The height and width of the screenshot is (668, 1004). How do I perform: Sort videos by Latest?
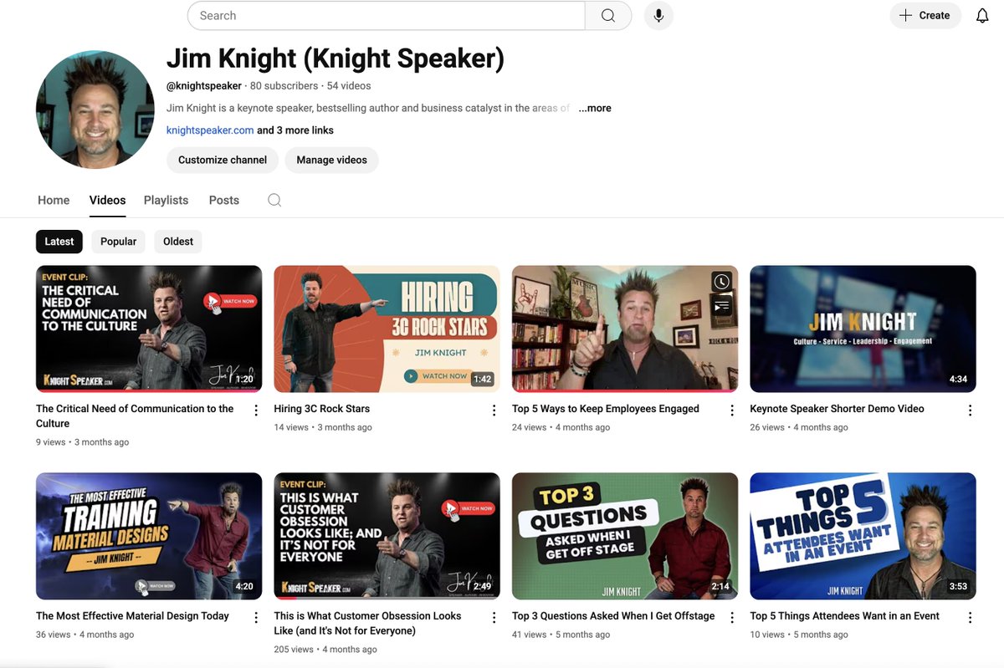point(59,242)
